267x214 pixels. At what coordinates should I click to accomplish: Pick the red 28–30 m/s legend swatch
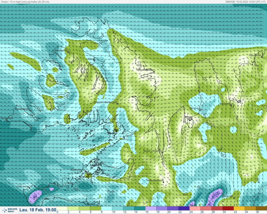[217, 208]
